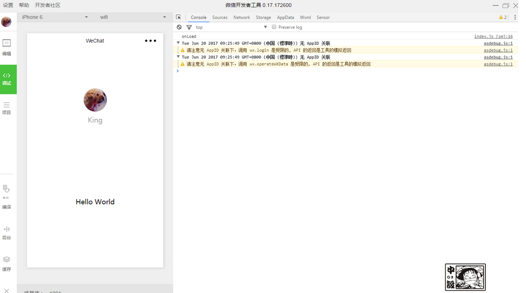Switch to the Network tab
Viewport: 526px width, 293px height.
click(x=241, y=17)
